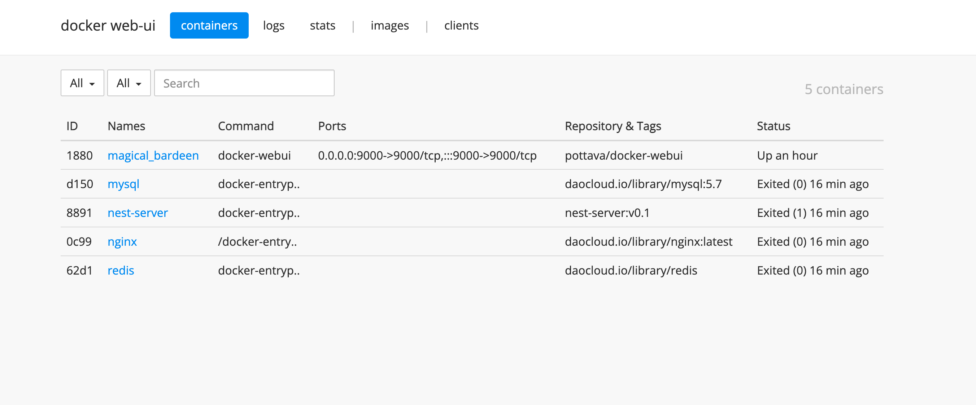Open the nginx container link

tap(122, 241)
